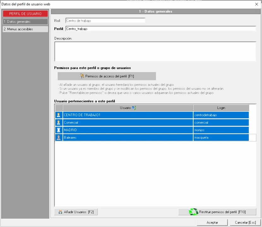Viewport: 262px width, 227px height.
Task: Click the user icon beside Comercial row
Action: click(58, 122)
